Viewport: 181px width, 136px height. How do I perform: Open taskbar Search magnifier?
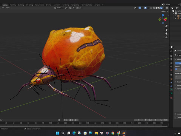click(63, 133)
